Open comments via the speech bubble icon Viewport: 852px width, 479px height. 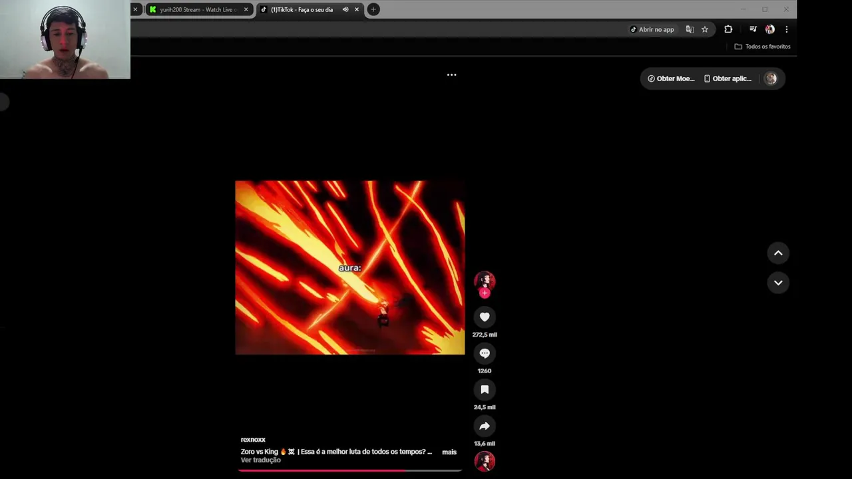point(485,353)
